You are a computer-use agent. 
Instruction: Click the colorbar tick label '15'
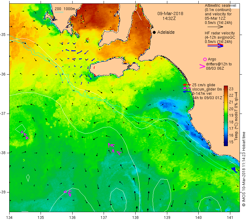click(231, 142)
